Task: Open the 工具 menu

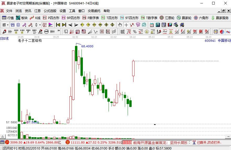Action: click(72, 11)
